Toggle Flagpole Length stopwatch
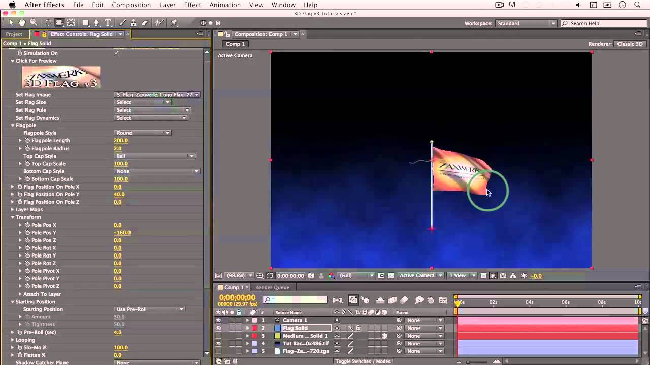The width and height of the screenshot is (650, 365). (x=27, y=140)
